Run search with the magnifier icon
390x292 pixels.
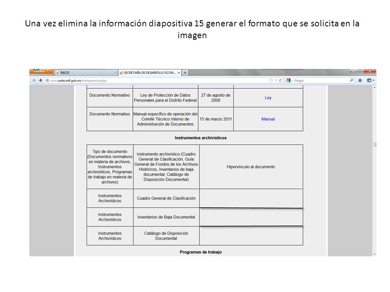click(x=351, y=80)
